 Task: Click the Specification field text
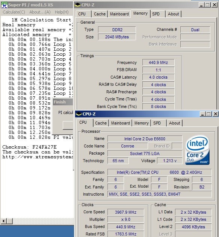(159, 172)
